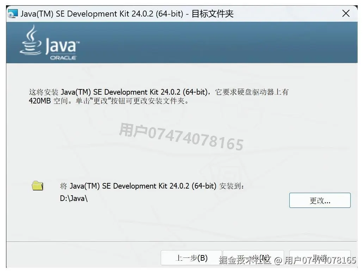Click the '将 Java(TM) SE Development Kit' install-to label

coord(152,186)
